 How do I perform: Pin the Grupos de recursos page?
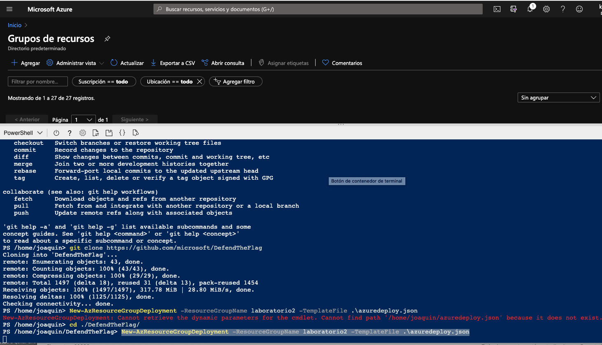click(x=107, y=39)
